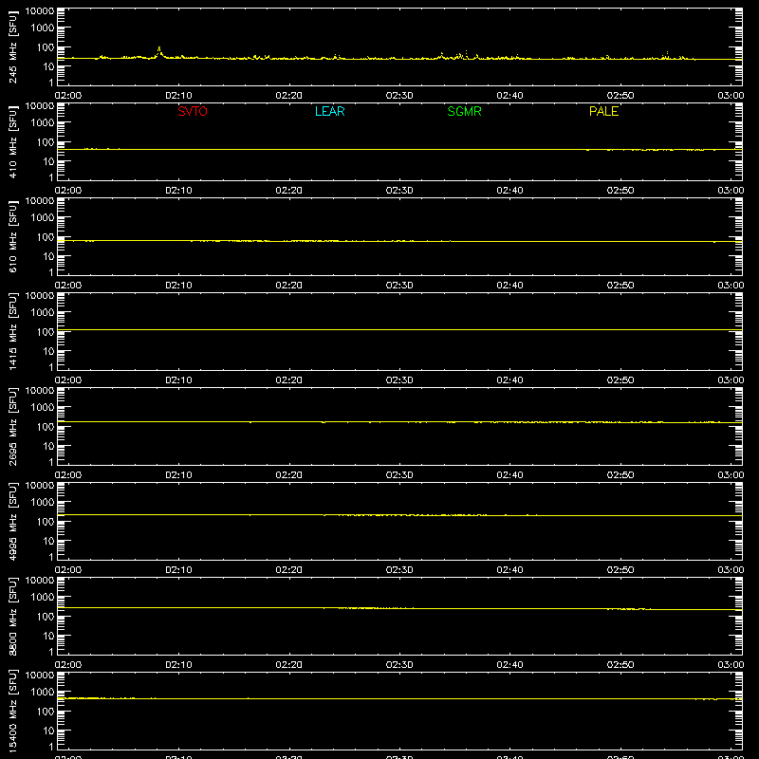This screenshot has height=759, width=759.
Task: Click the 02:50 label under the 610 MHz panel
Action: [620, 286]
